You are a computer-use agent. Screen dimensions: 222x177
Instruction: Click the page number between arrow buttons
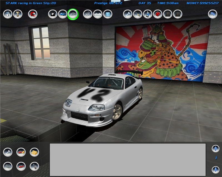click(x=216, y=158)
